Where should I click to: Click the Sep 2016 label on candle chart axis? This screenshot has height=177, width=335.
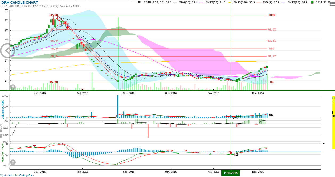click(x=129, y=93)
